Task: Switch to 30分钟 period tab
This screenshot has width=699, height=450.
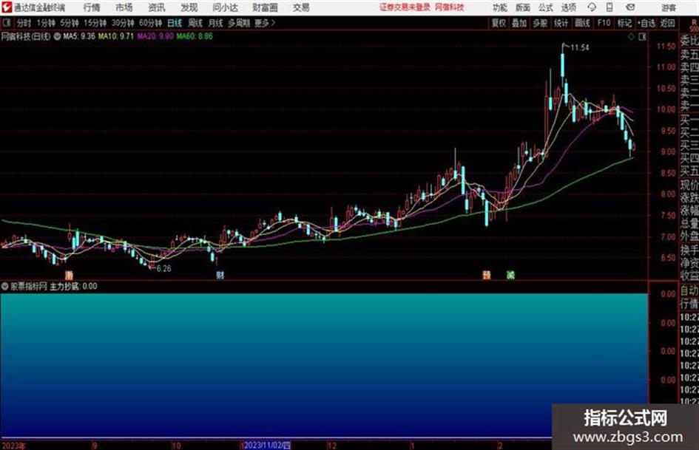Action: (123, 23)
